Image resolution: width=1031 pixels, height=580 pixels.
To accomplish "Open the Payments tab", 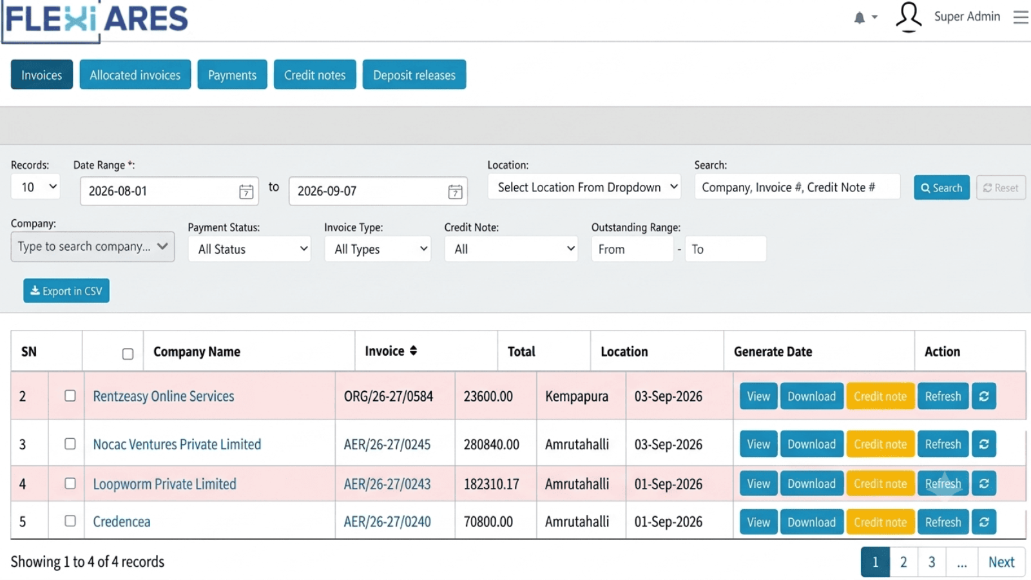I will (x=232, y=75).
